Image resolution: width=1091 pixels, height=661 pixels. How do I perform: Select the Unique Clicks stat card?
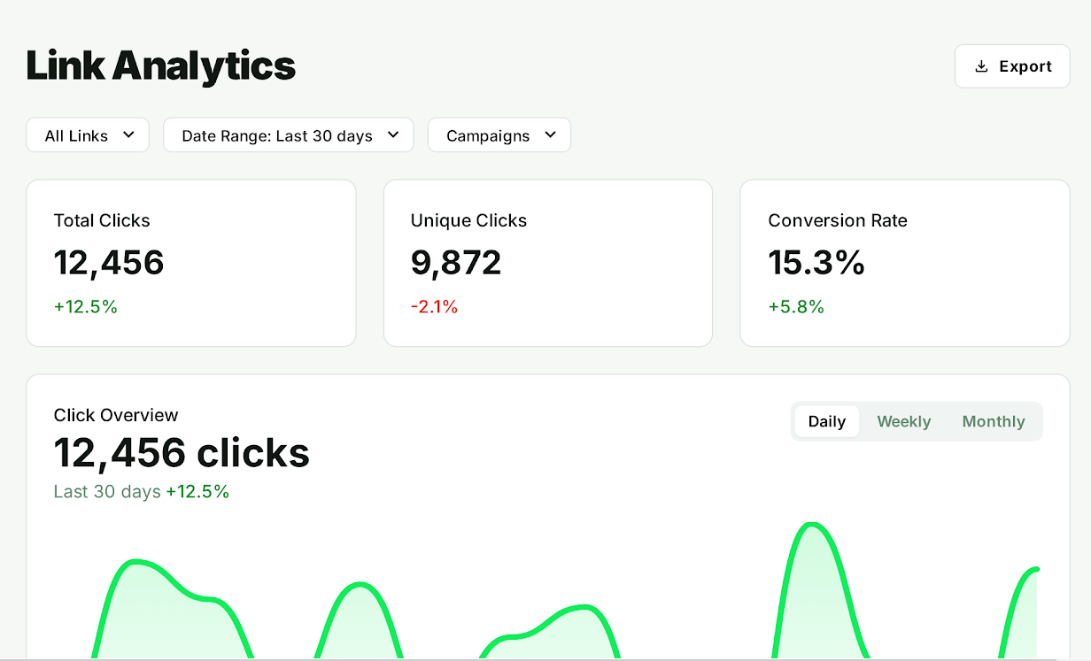(x=547, y=263)
